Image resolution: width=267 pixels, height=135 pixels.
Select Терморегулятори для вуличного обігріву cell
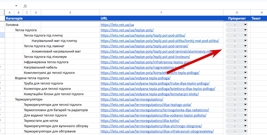click(56, 126)
